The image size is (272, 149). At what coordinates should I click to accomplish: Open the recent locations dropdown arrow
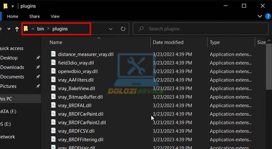click(9, 29)
